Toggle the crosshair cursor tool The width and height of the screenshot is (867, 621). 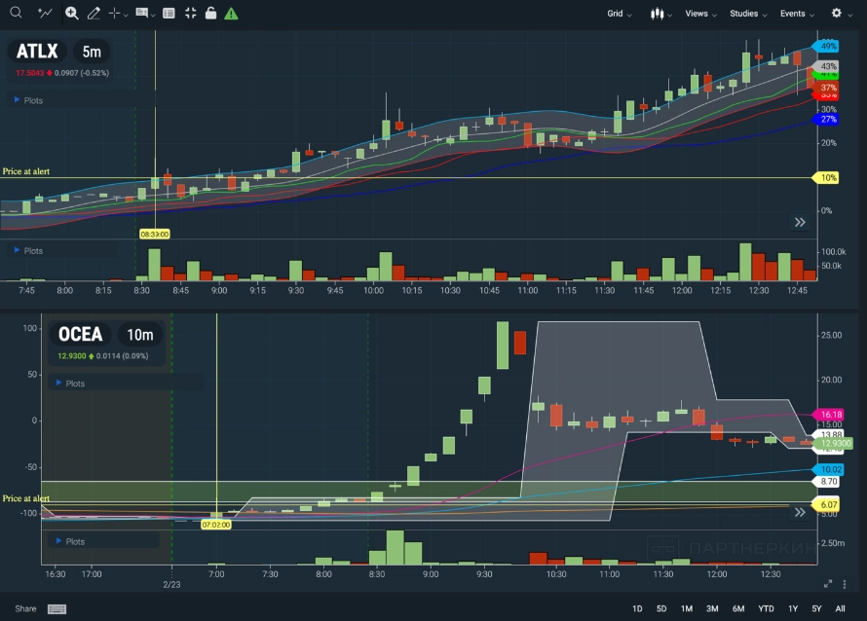pyautogui.click(x=114, y=14)
